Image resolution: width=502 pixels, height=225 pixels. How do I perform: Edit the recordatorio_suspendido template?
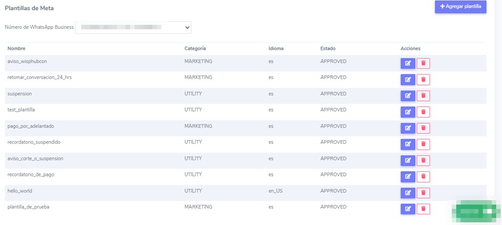tap(408, 144)
